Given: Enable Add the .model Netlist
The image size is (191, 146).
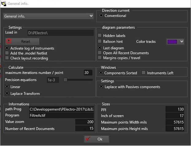Looking at the screenshot, I should pyautogui.click(x=7, y=53).
